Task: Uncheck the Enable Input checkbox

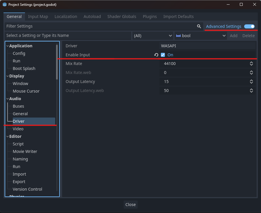Action: 163,55
